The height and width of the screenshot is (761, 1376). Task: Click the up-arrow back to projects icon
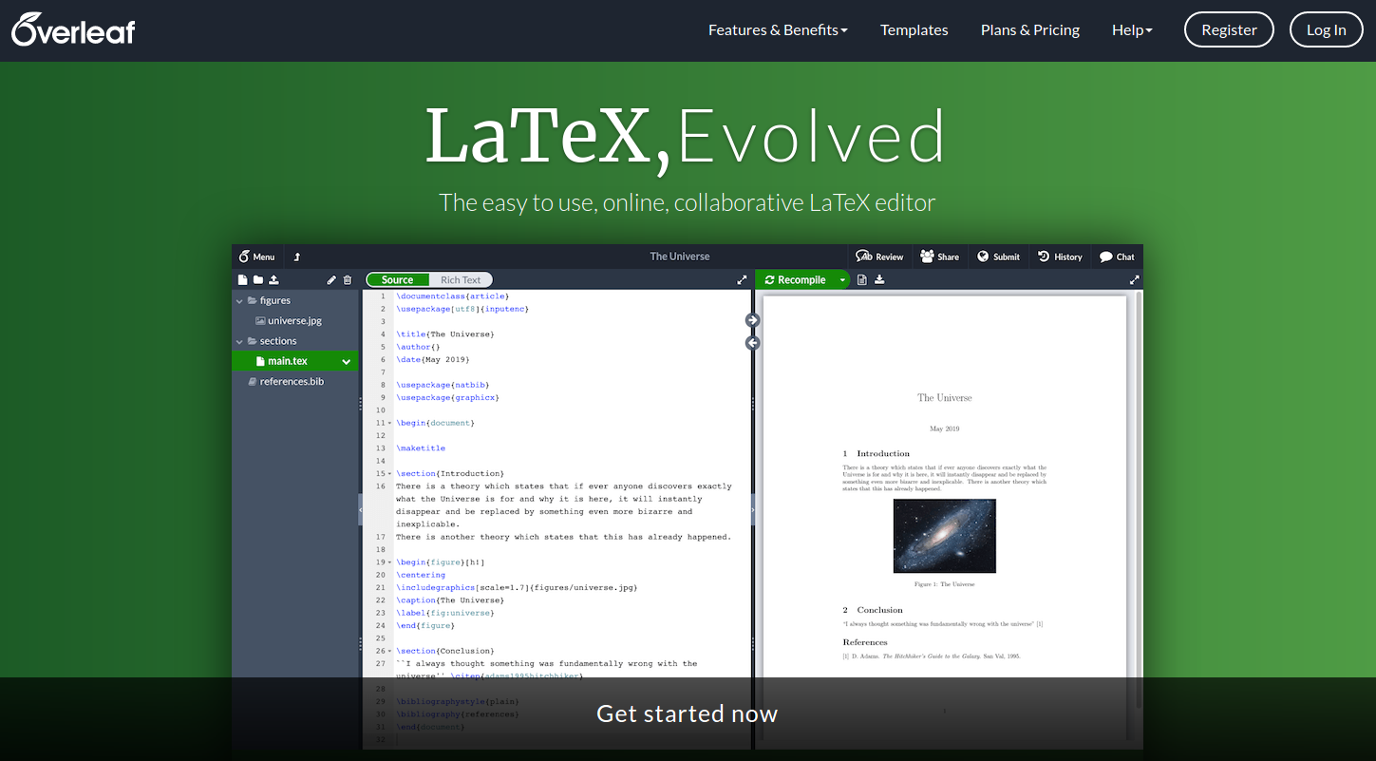(296, 257)
